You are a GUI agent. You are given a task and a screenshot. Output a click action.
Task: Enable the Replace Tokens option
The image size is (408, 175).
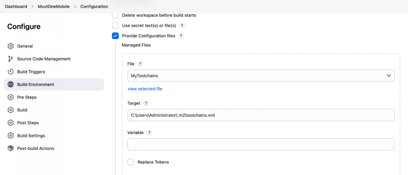[131, 162]
